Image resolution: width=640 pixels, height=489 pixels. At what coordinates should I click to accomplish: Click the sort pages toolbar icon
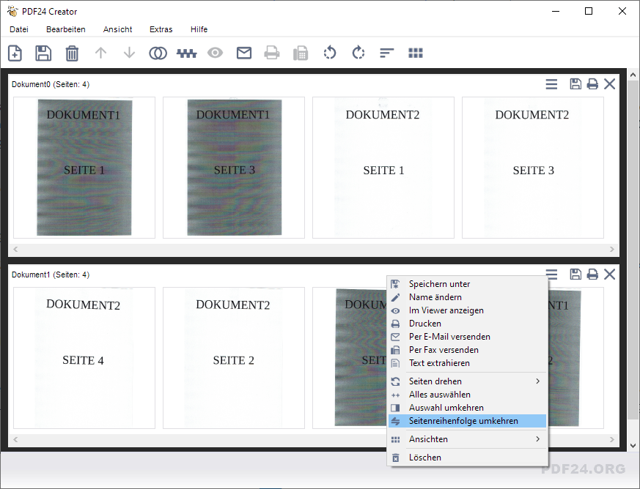tap(387, 53)
